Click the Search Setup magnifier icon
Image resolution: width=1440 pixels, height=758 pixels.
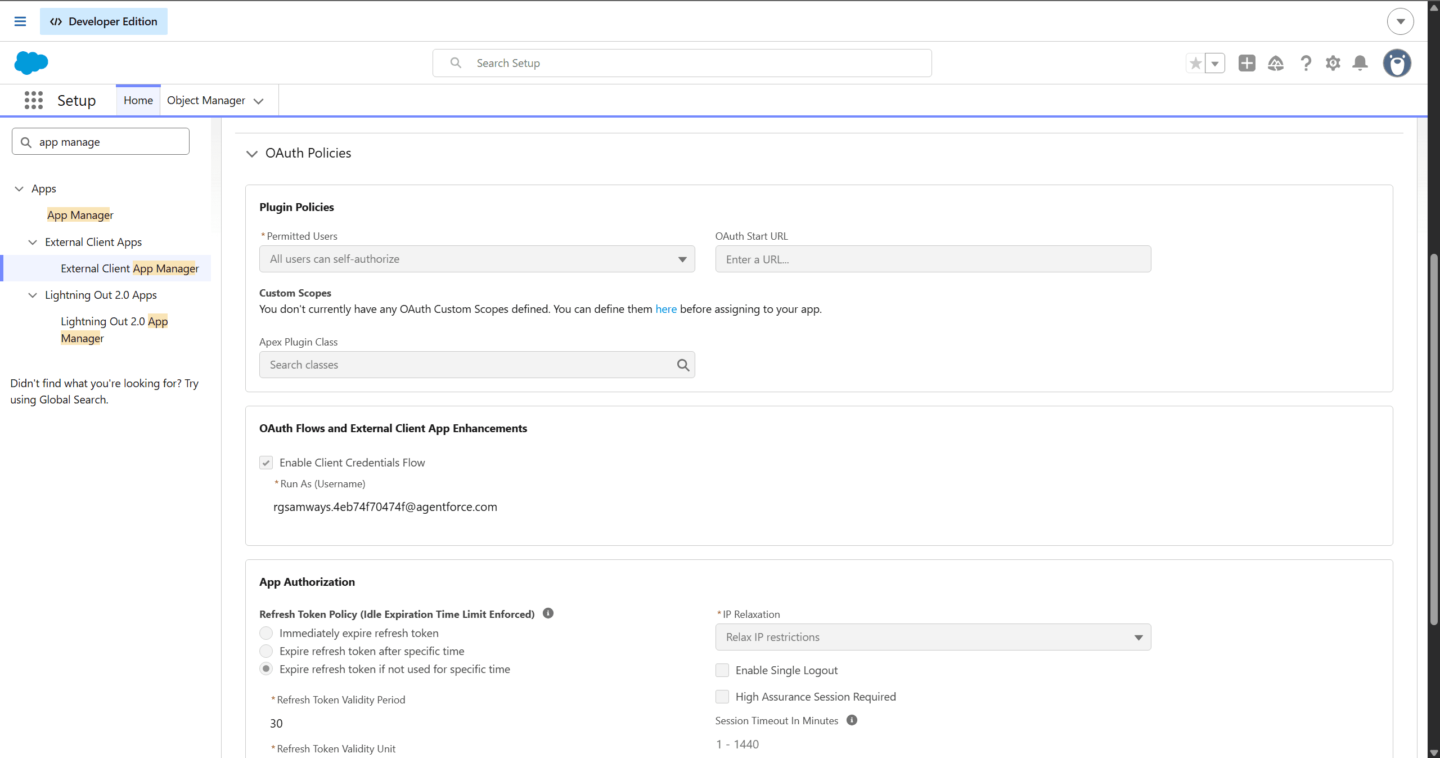pyautogui.click(x=456, y=63)
